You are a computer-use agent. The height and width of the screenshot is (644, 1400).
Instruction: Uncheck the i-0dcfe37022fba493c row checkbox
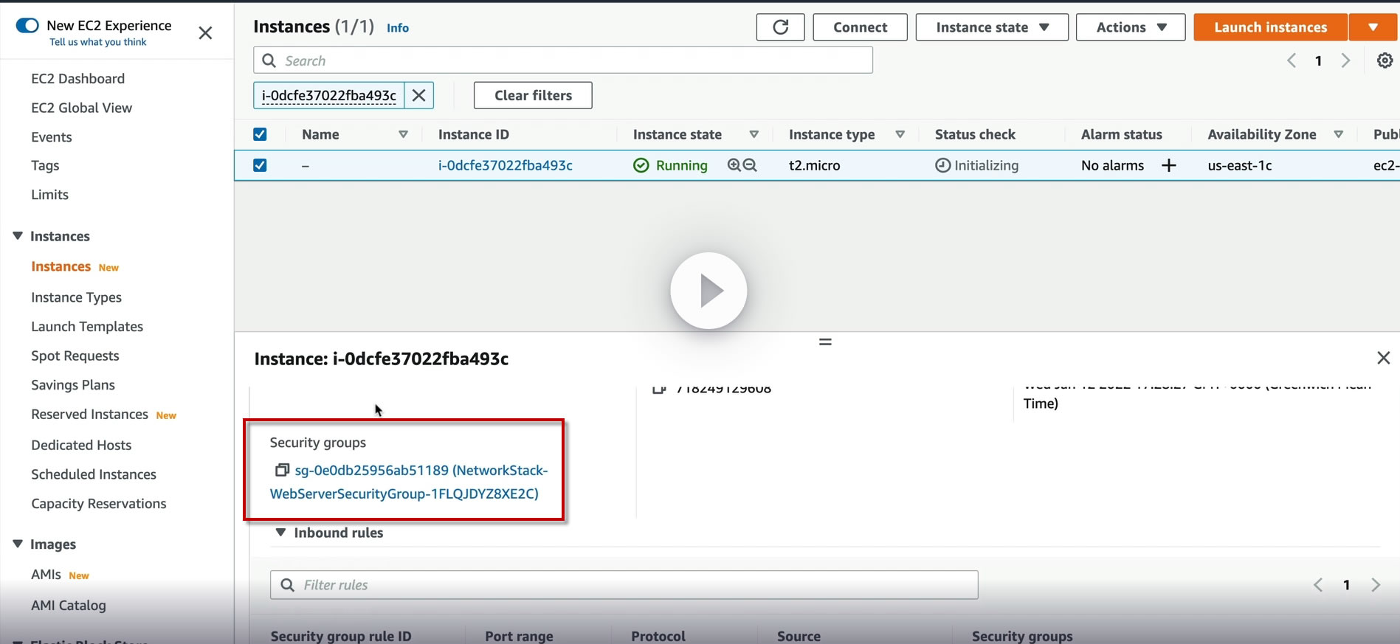pos(260,165)
